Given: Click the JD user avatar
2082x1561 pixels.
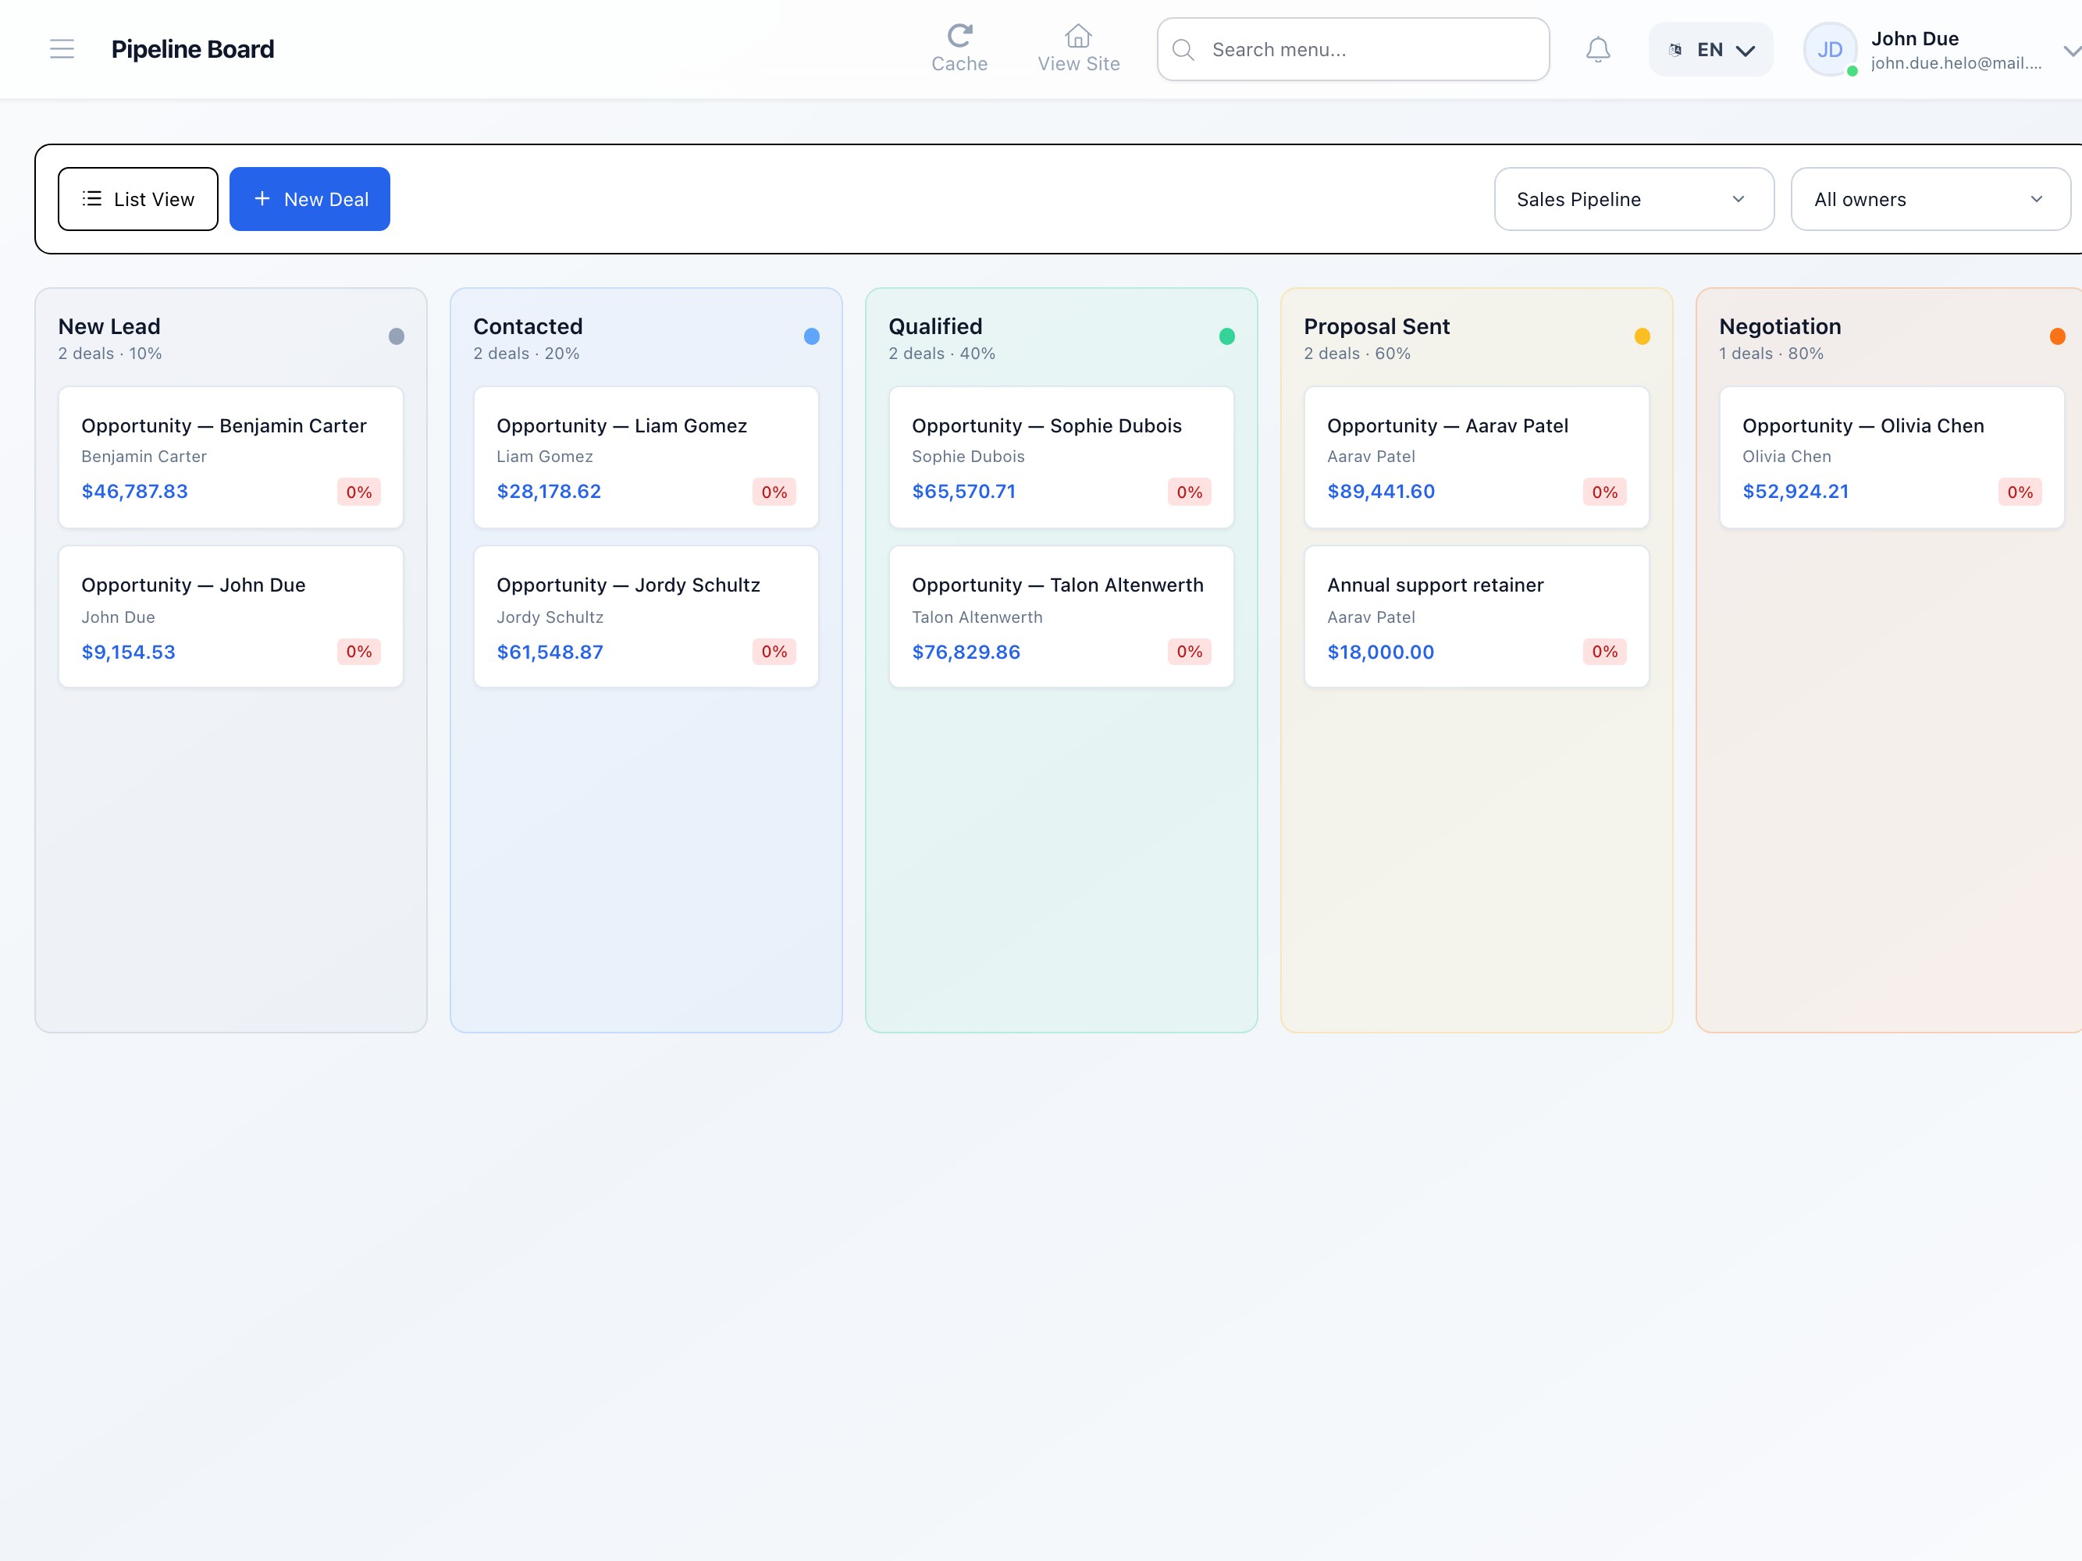Looking at the screenshot, I should tap(1830, 50).
